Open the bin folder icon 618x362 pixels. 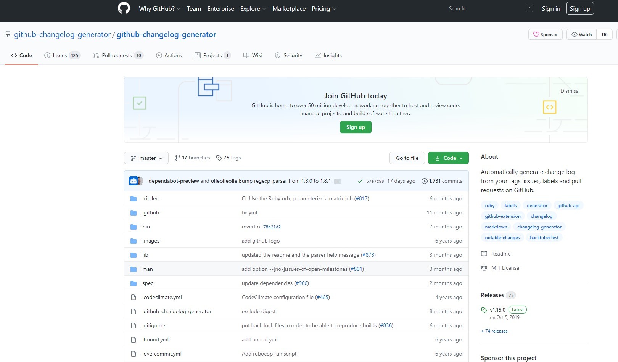[134, 227]
